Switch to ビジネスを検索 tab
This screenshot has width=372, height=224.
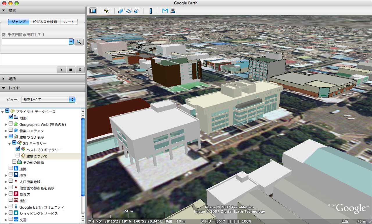point(45,22)
